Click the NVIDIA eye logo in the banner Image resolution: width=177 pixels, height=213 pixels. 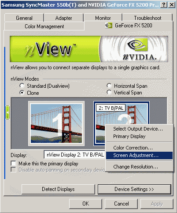click(137, 45)
